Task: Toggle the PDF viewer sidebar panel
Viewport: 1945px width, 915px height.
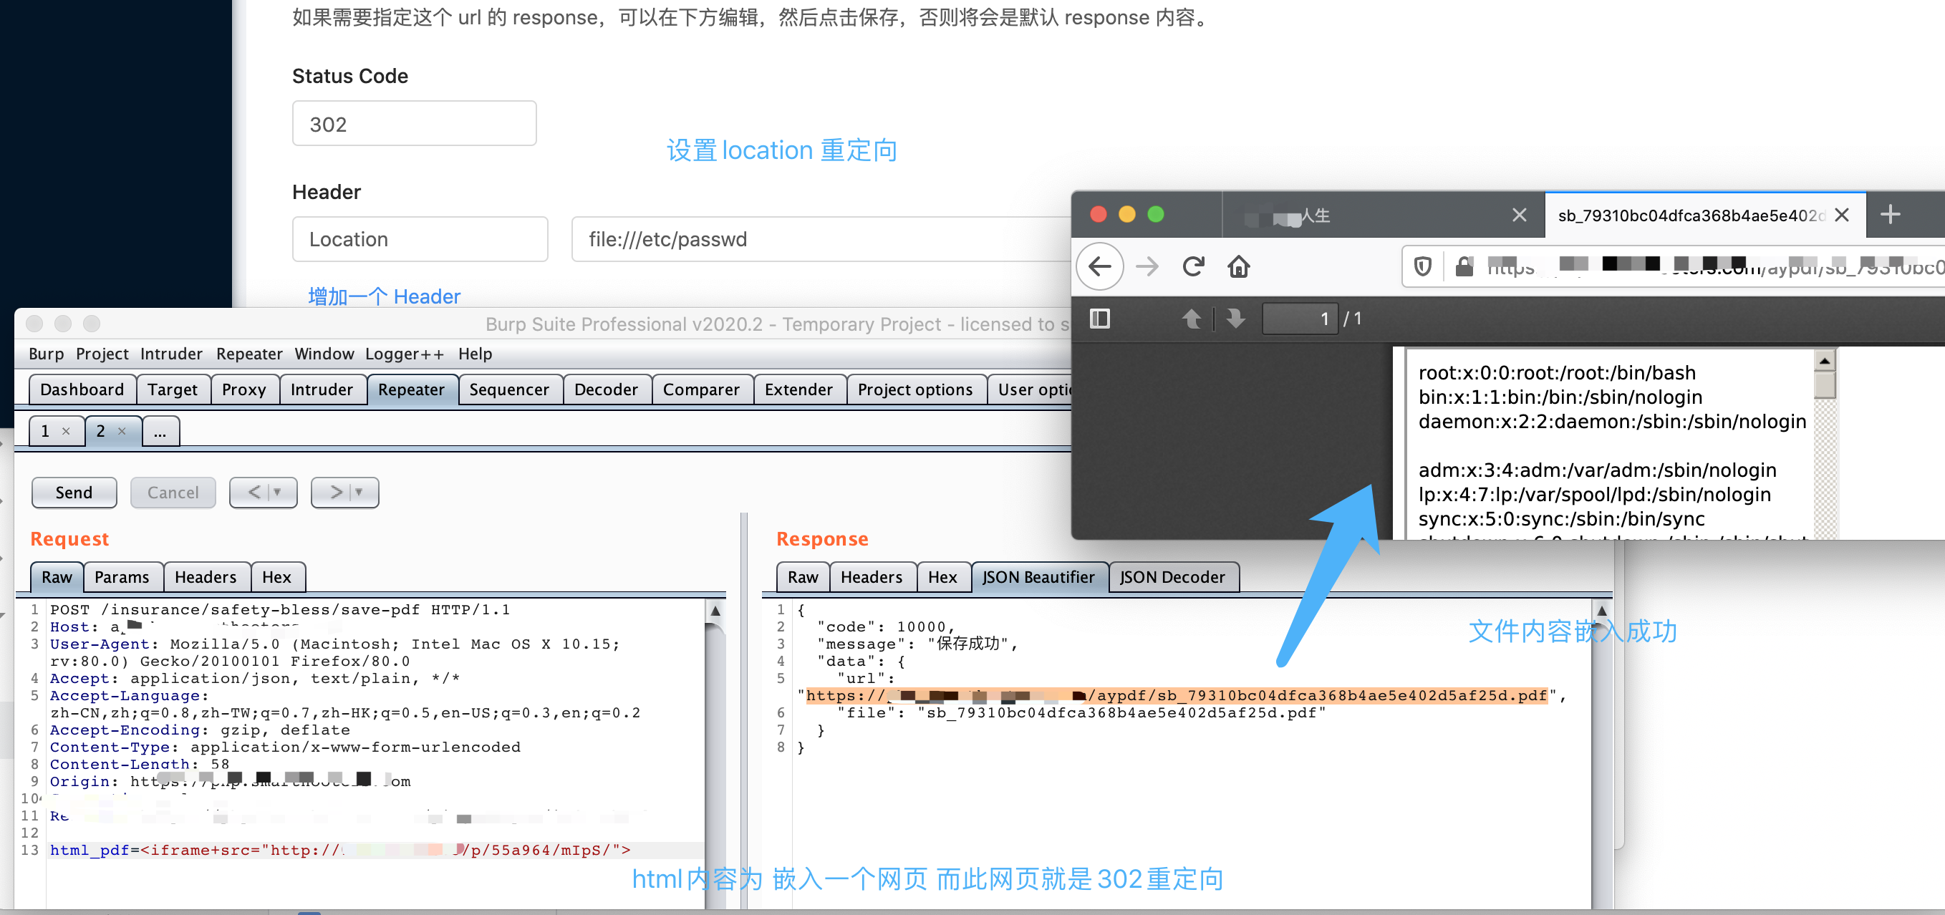Action: click(1099, 318)
